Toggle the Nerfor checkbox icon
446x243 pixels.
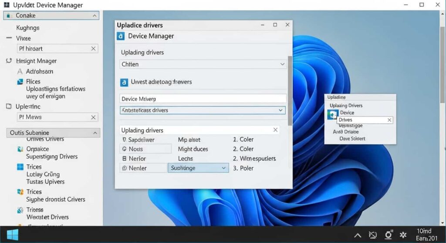click(x=124, y=158)
